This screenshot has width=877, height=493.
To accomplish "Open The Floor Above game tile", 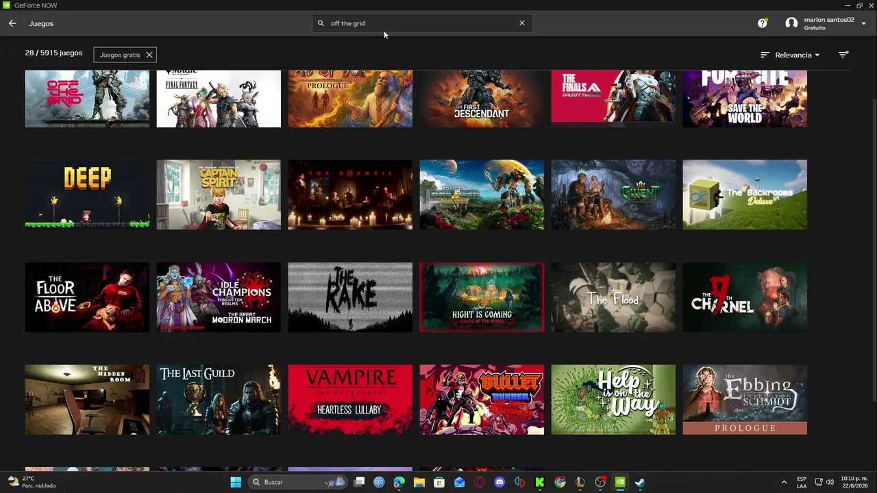I will [x=87, y=297].
